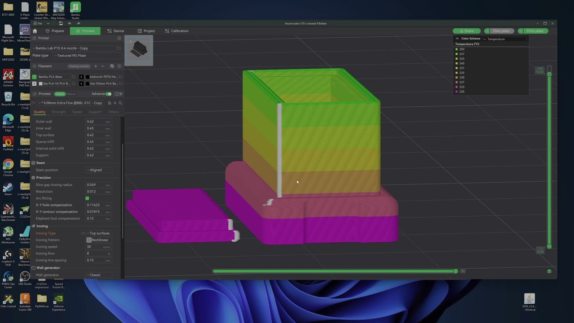Discard process preset changes with X icon
Screen dimensions: 574x323
[115, 103]
